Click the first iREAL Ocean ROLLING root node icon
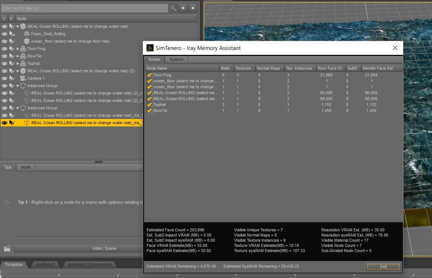Screen dimensions: 432x278 tap(23, 26)
